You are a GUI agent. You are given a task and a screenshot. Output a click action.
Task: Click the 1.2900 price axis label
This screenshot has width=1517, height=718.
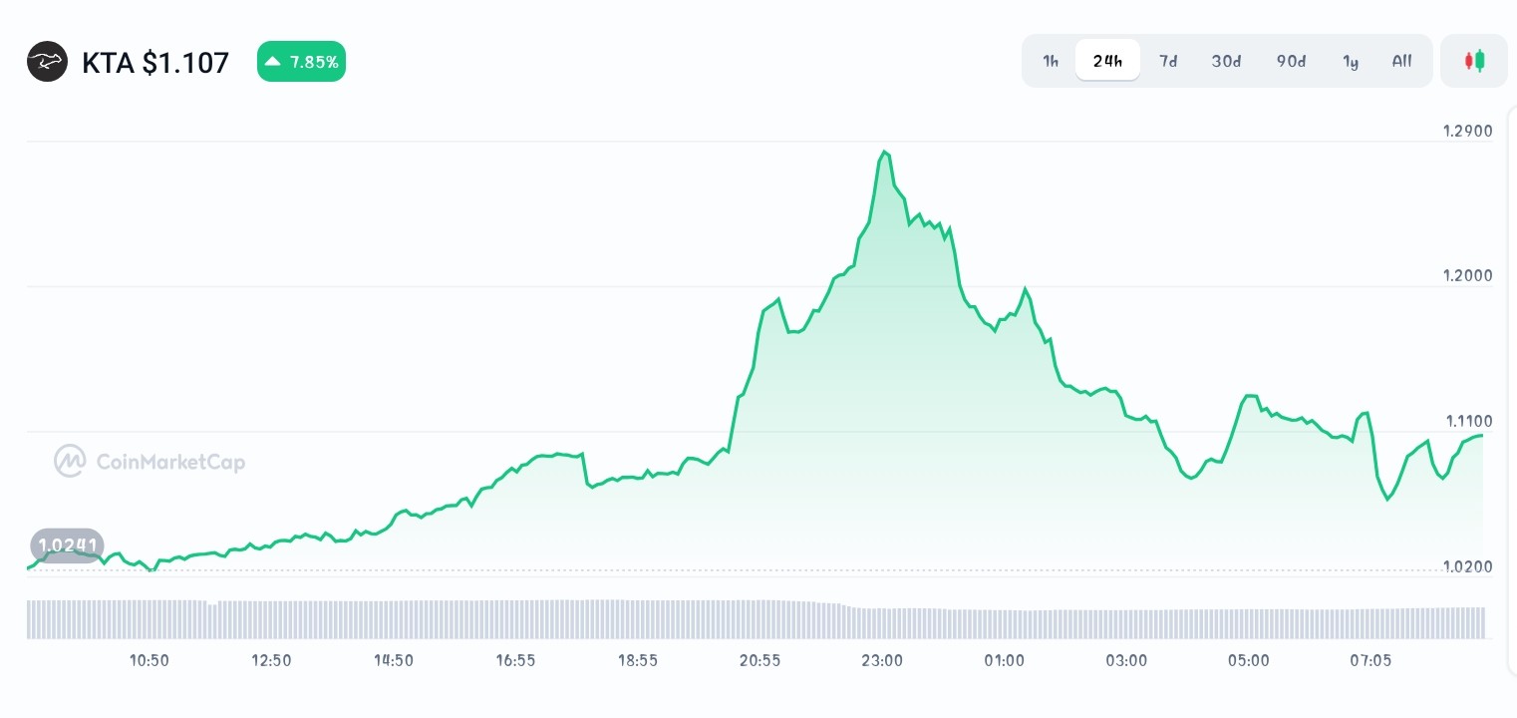pyautogui.click(x=1466, y=131)
